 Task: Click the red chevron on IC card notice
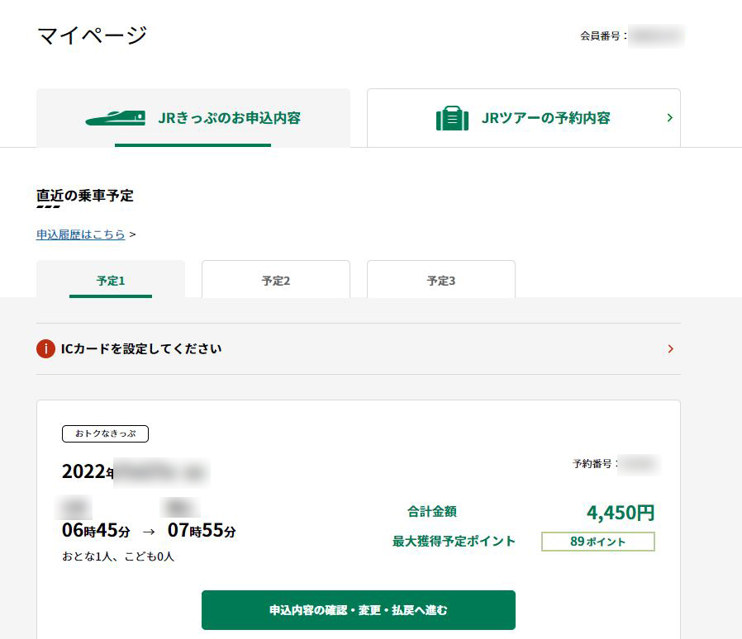pos(671,349)
